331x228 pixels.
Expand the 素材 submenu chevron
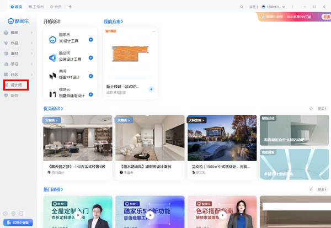pos(31,54)
